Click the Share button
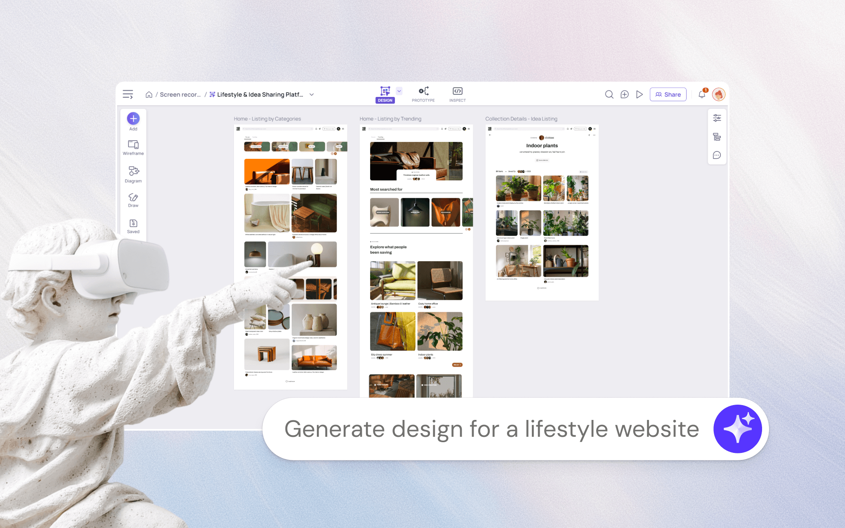This screenshot has height=528, width=845. [668, 94]
